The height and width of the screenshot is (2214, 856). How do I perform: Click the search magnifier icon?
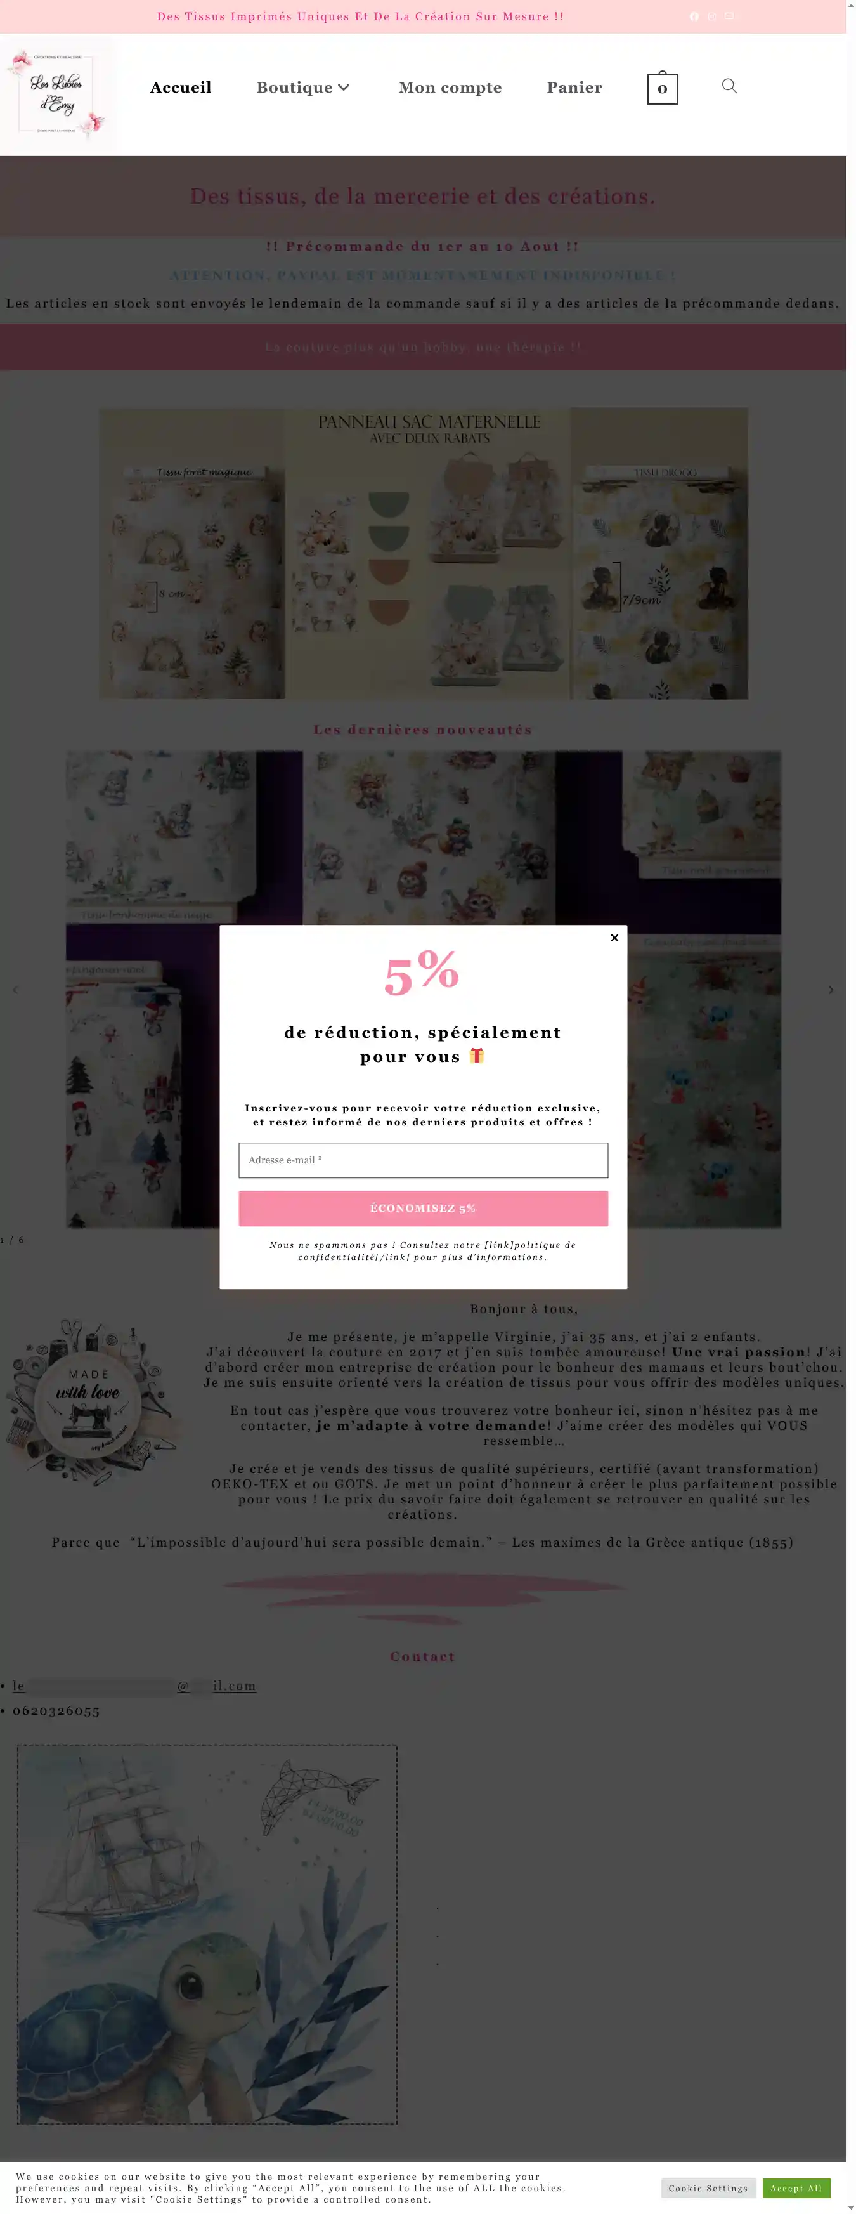pyautogui.click(x=729, y=86)
